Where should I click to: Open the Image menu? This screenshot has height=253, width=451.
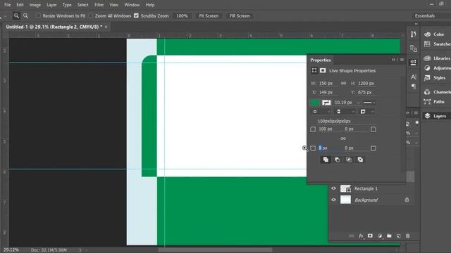(x=35, y=5)
